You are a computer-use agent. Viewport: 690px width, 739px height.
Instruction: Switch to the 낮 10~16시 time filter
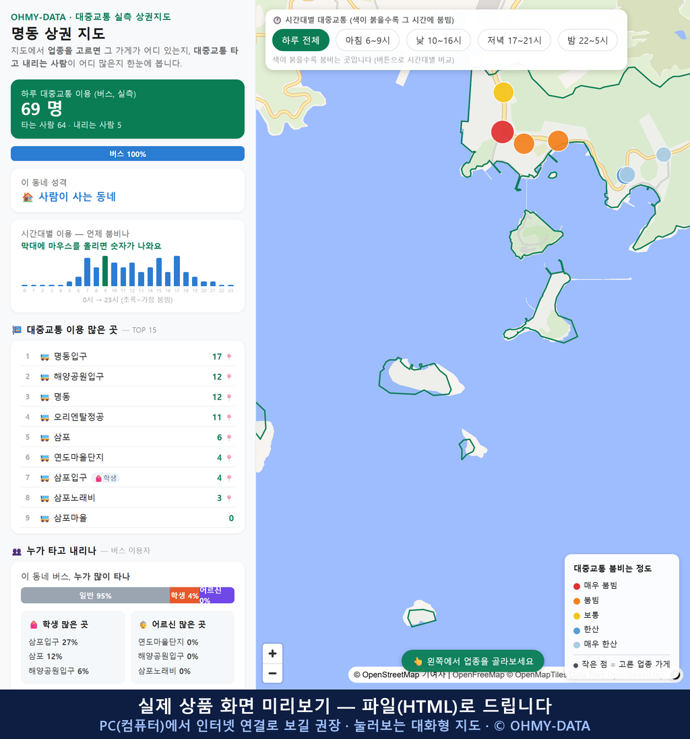pos(438,40)
